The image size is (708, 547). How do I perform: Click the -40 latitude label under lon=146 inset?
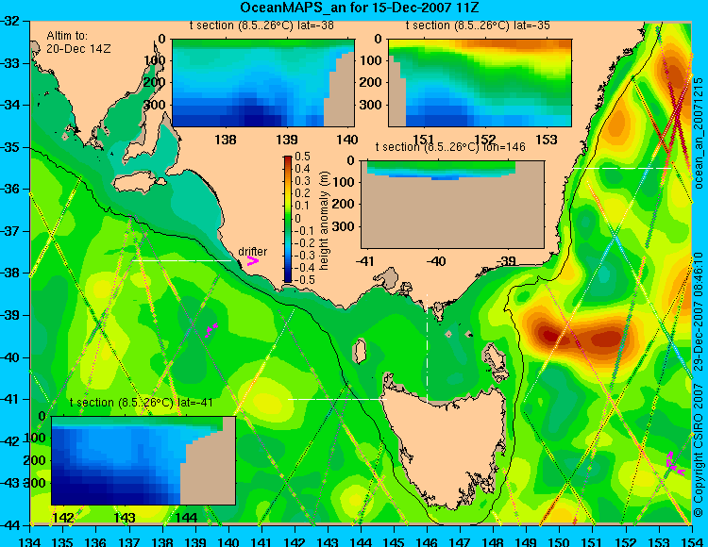click(x=437, y=261)
